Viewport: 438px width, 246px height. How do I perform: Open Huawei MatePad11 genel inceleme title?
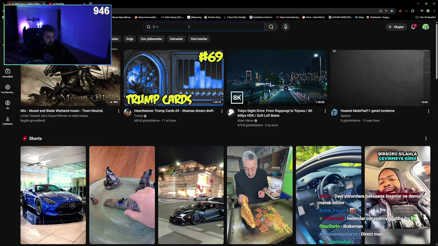368,111
